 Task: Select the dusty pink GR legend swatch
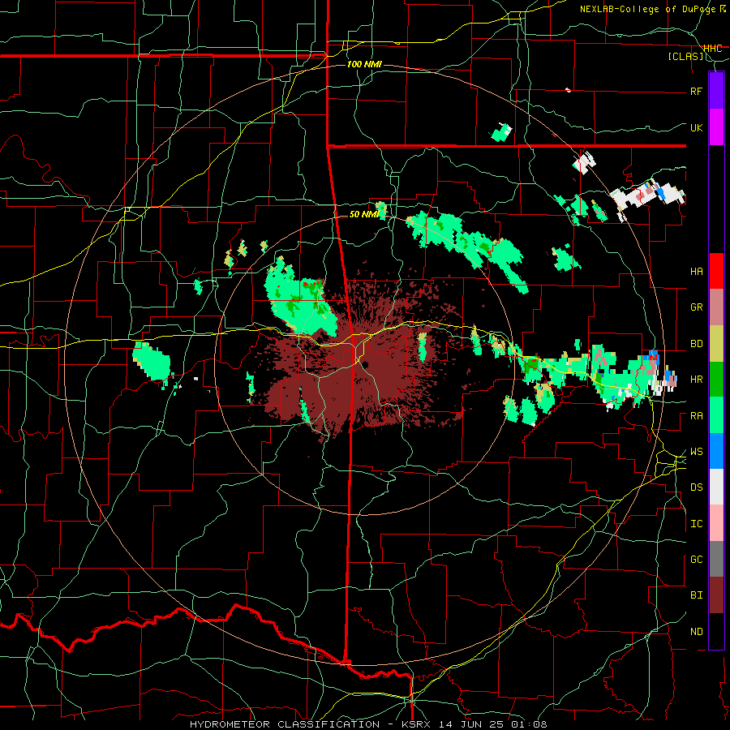716,307
